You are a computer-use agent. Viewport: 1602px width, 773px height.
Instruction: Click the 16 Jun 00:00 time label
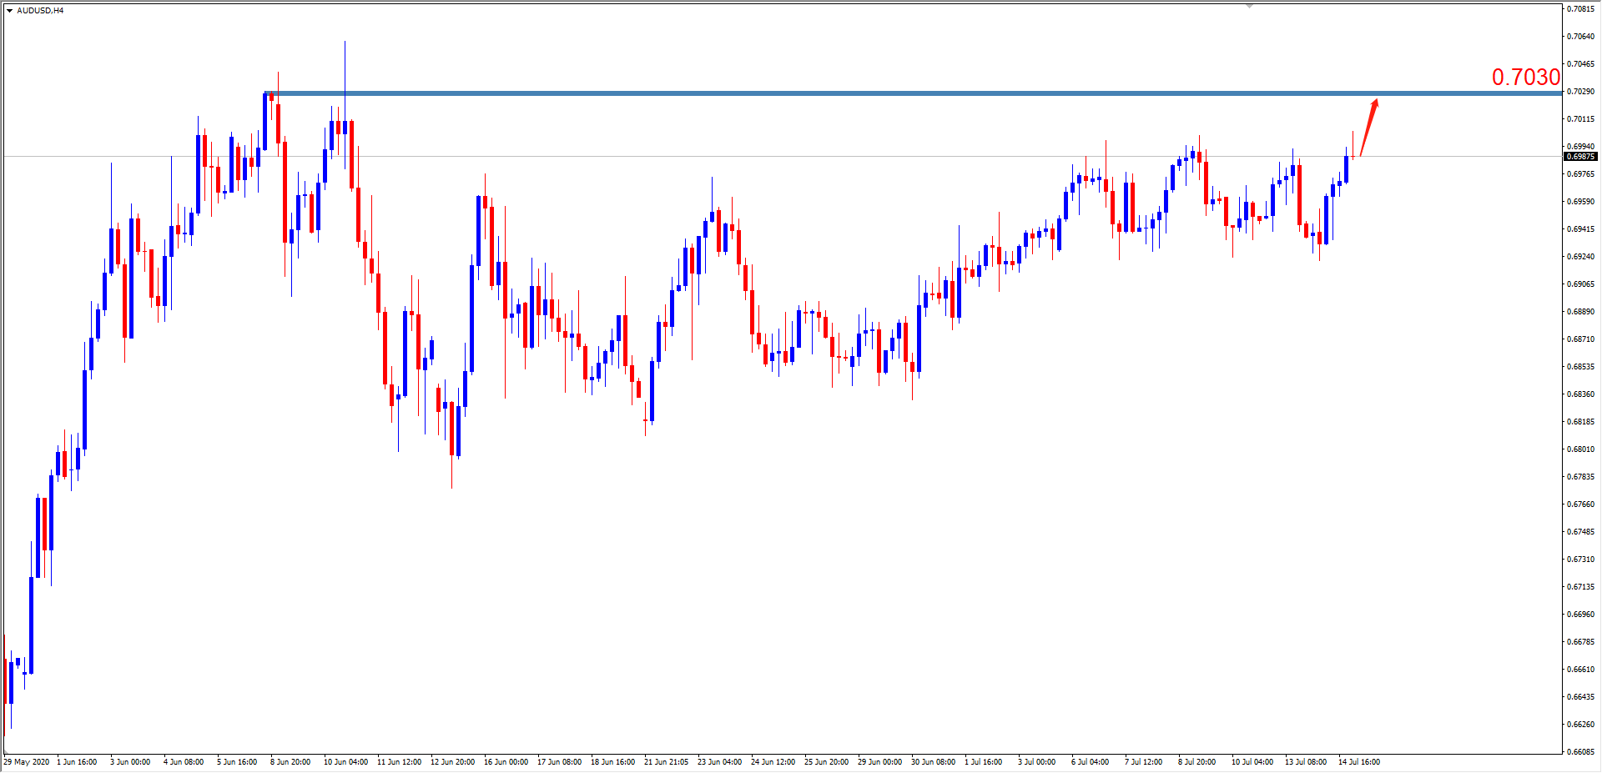coord(506,762)
